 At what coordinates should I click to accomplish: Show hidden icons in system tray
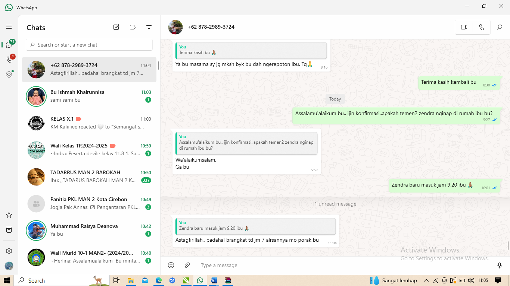[426, 280]
